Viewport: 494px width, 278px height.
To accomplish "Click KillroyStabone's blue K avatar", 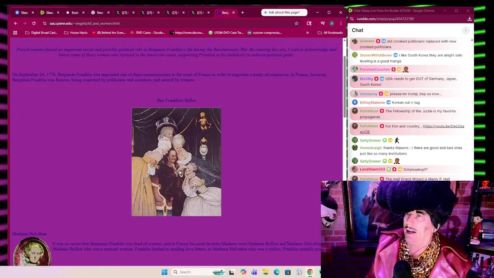I will click(x=355, y=103).
